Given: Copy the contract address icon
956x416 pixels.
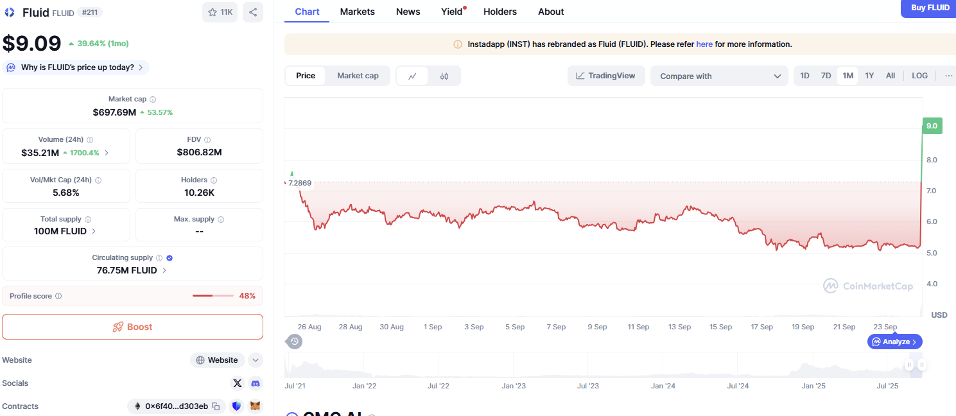Looking at the screenshot, I should (216, 406).
